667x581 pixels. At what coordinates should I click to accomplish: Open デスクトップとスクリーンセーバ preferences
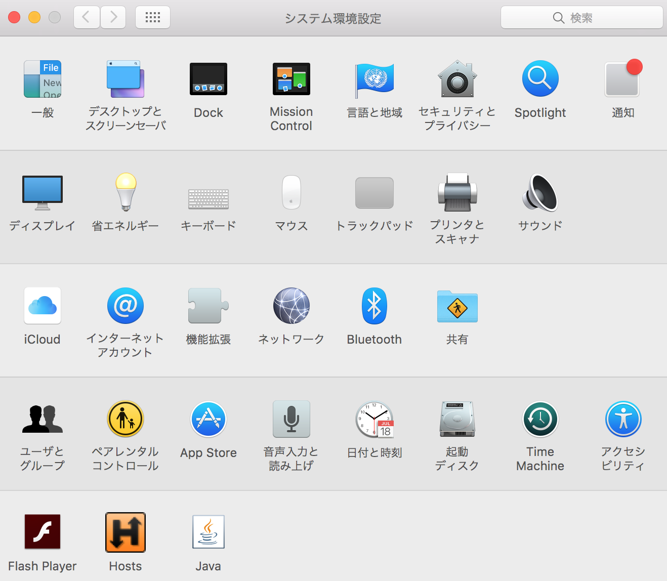pyautogui.click(x=126, y=79)
